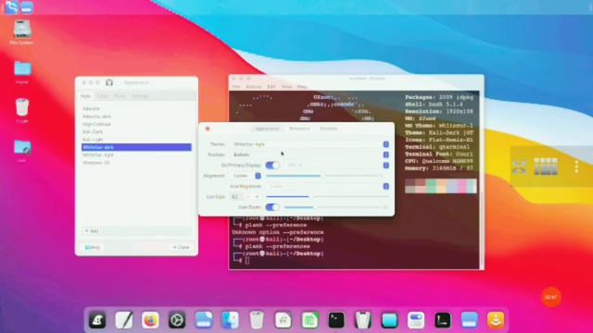Screen dimensions: 593x333
Task: Open the Actions menu in the terminal window
Action: pyautogui.click(x=253, y=87)
